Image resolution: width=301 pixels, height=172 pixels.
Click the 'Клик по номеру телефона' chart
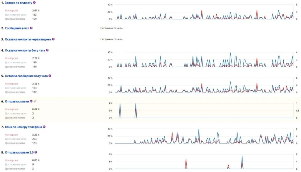pos(204,136)
